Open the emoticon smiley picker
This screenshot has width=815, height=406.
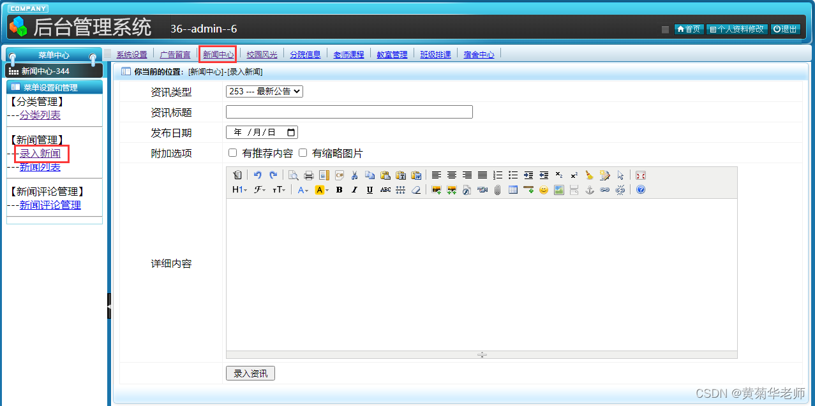click(544, 190)
